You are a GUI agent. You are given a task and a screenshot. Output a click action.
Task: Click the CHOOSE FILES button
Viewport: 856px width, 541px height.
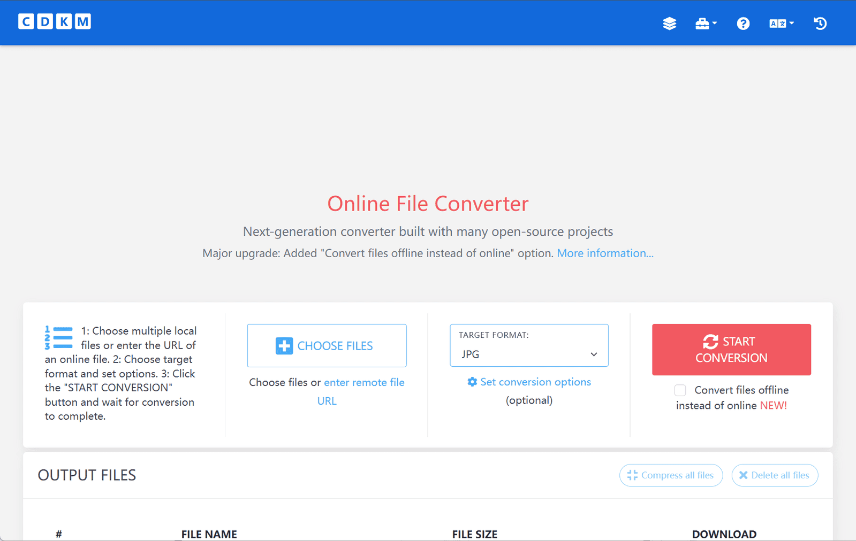[x=327, y=346]
